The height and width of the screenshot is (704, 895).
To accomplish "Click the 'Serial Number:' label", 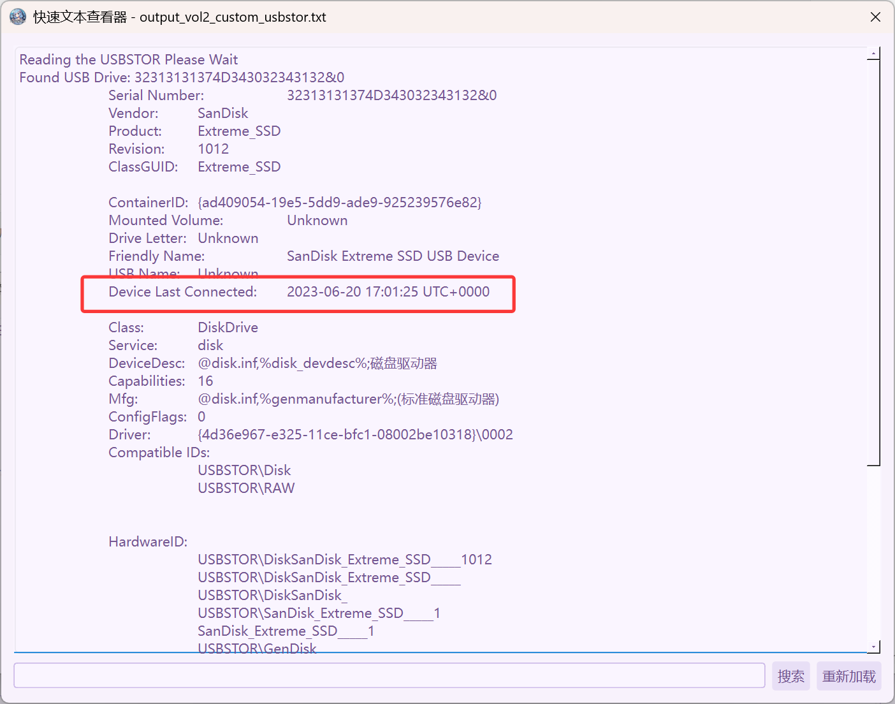I will (x=156, y=95).
